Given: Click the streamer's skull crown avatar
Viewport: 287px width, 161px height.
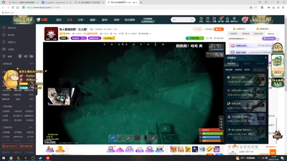Looking at the screenshot, I should pos(51,34).
